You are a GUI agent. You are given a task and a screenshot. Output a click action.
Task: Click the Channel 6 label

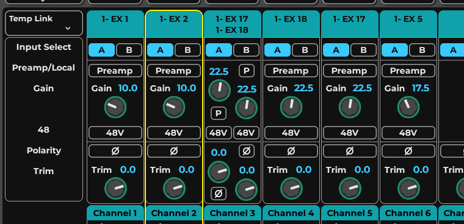click(408, 213)
